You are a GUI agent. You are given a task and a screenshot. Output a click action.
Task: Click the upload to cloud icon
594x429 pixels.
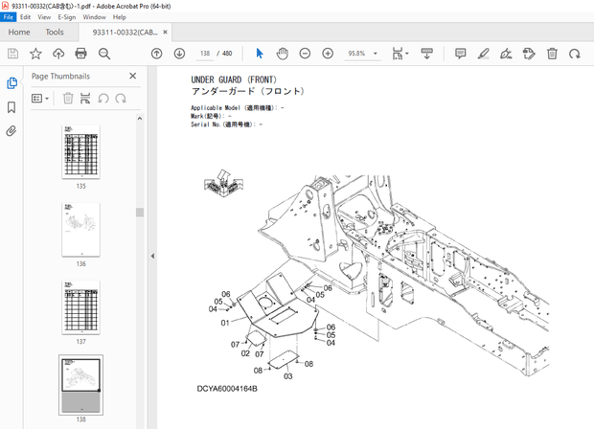(x=58, y=54)
